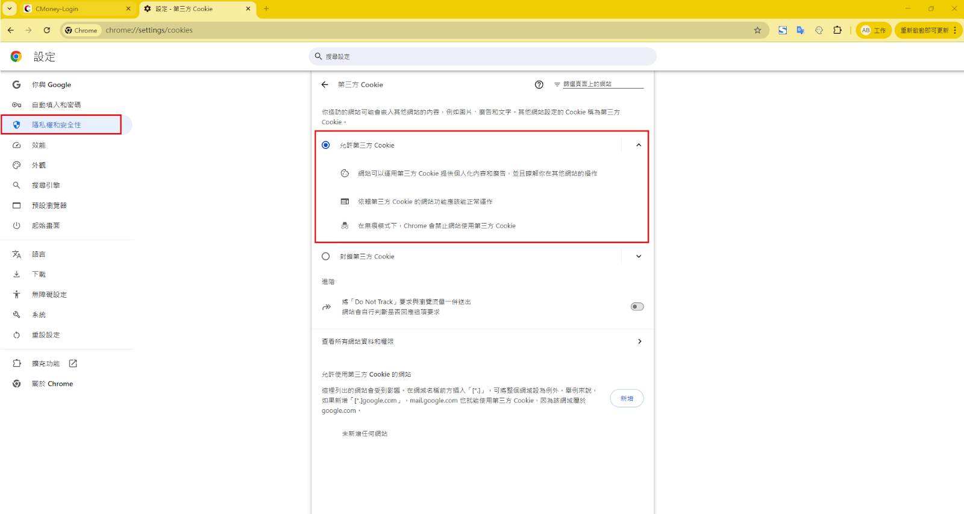The image size is (964, 514).
Task: Select 隱私權和安全性 in the sidebar
Action: point(66,125)
